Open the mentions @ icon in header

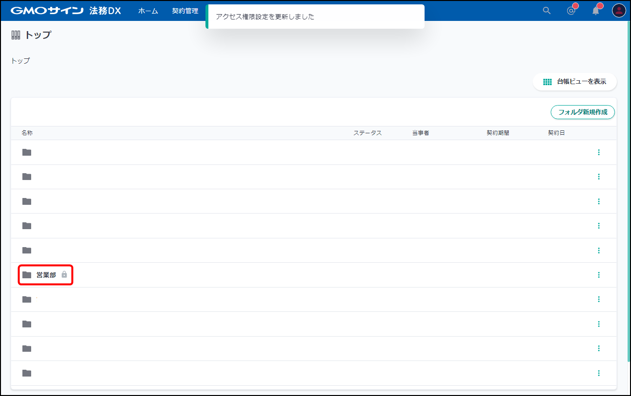[571, 11]
